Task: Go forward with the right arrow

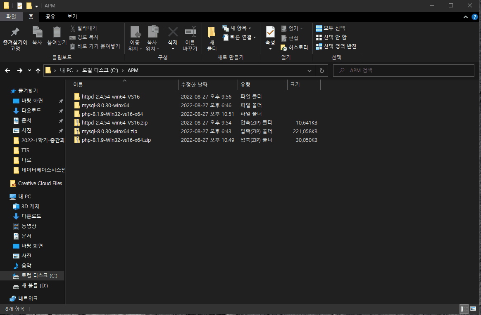Action: [x=20, y=71]
